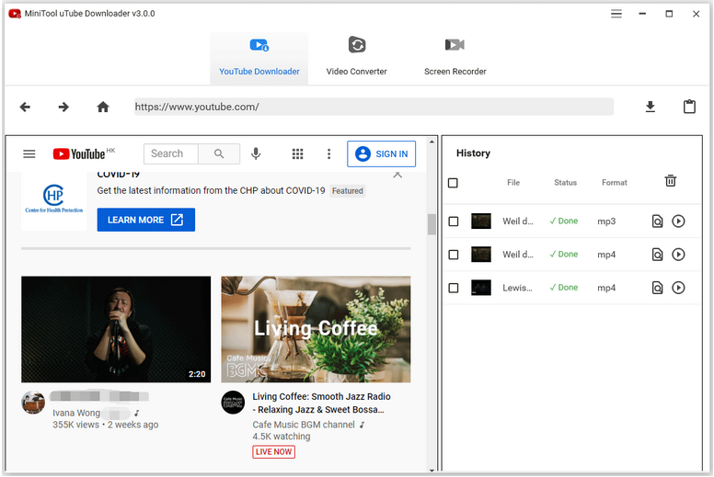Screen dimensions: 714x477
Task: Open YouTube settings three-dot menu
Action: pyautogui.click(x=328, y=154)
